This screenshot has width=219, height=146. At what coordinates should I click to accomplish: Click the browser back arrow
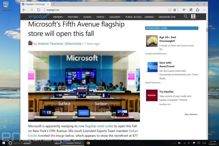(x=24, y=10)
